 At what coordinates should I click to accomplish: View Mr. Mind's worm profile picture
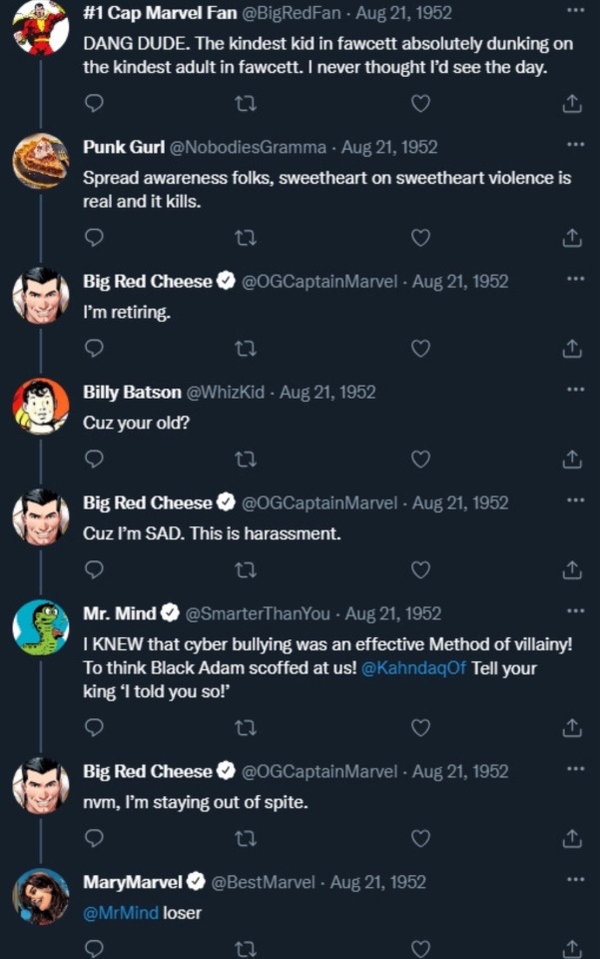point(41,628)
